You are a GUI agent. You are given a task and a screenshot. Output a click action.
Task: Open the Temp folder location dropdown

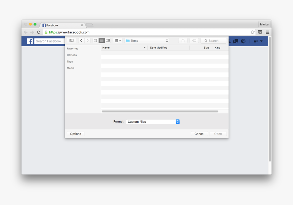146,40
